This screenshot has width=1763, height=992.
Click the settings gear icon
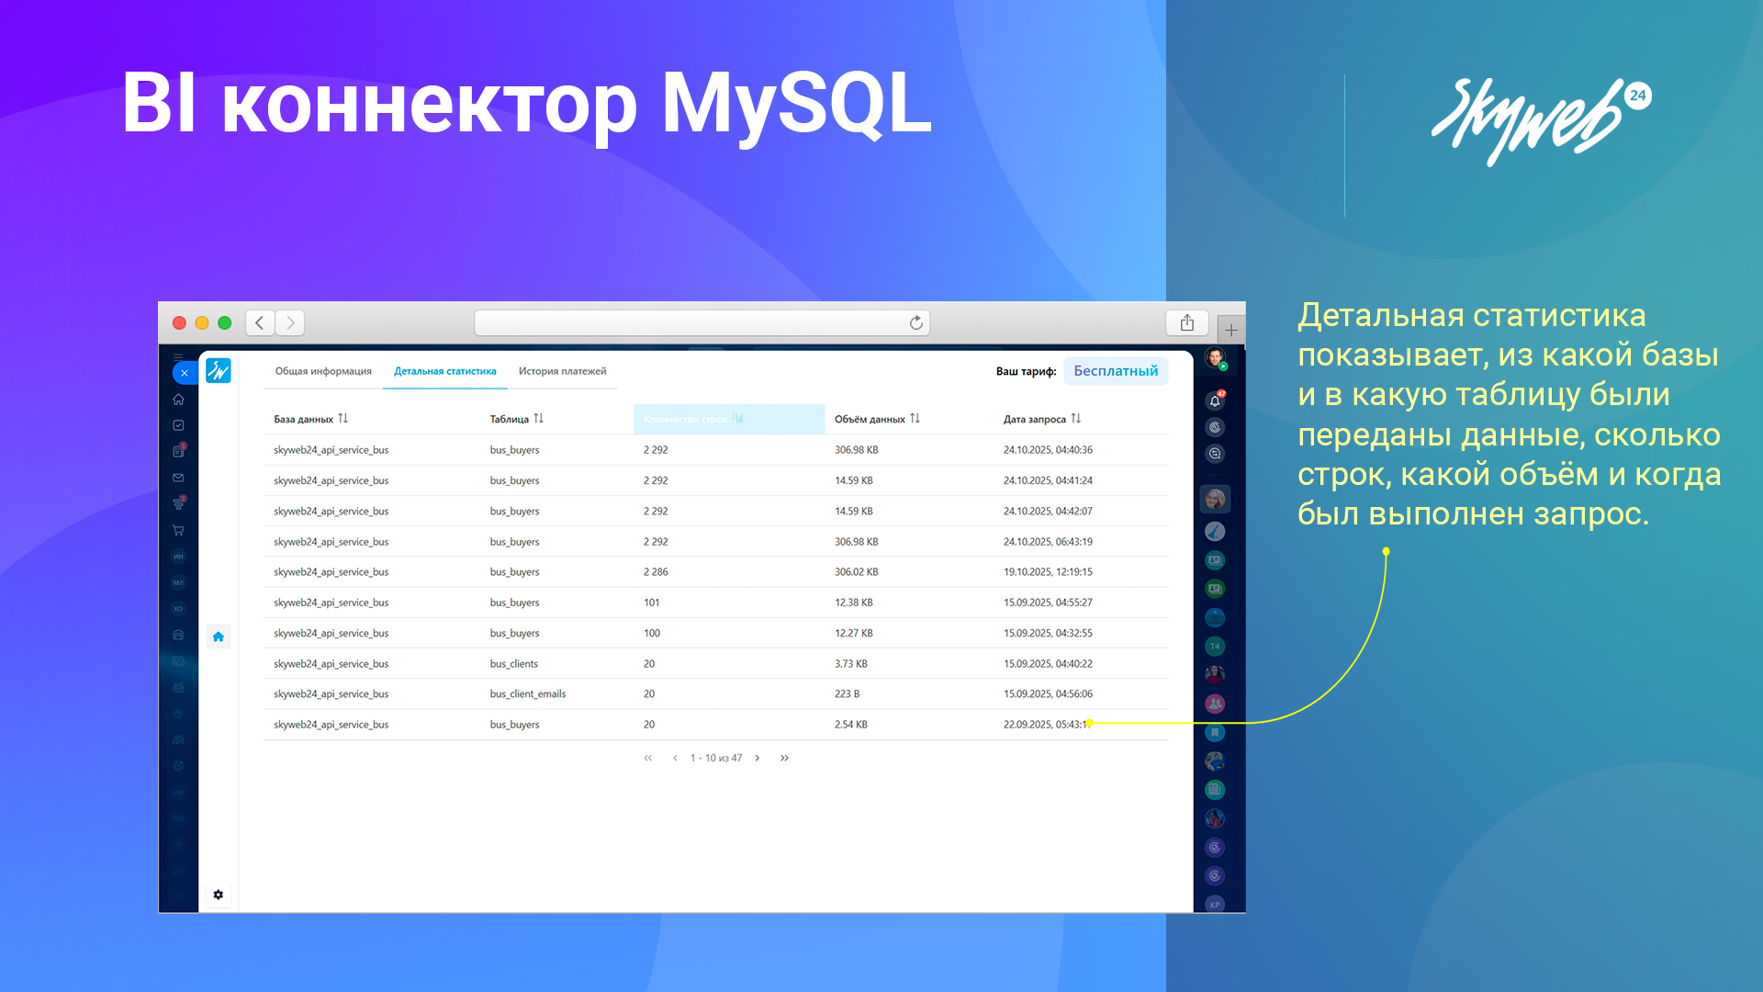point(219,895)
